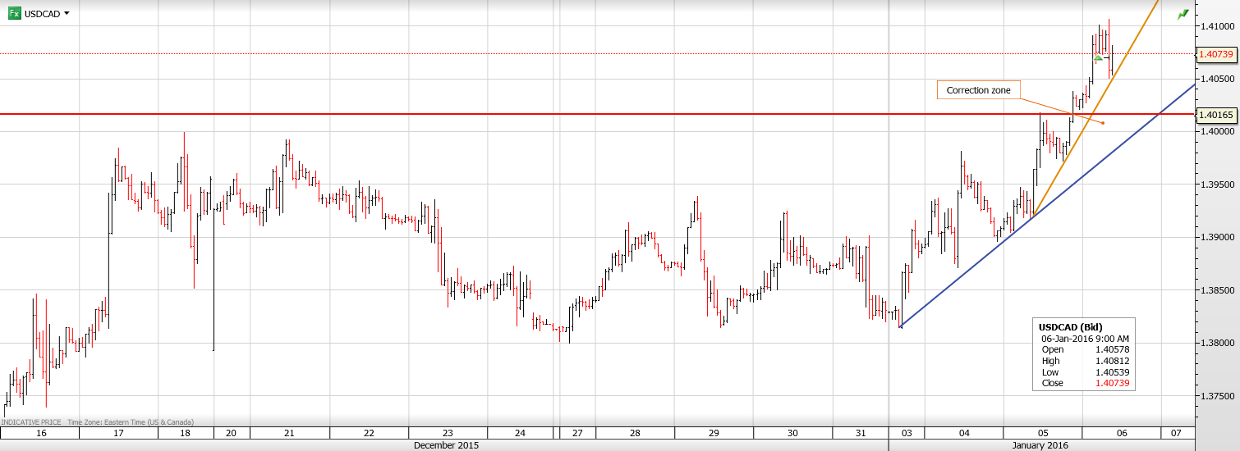This screenshot has width=1240, height=451.
Task: Click the 1.40739 current price tag
Action: click(x=1216, y=54)
